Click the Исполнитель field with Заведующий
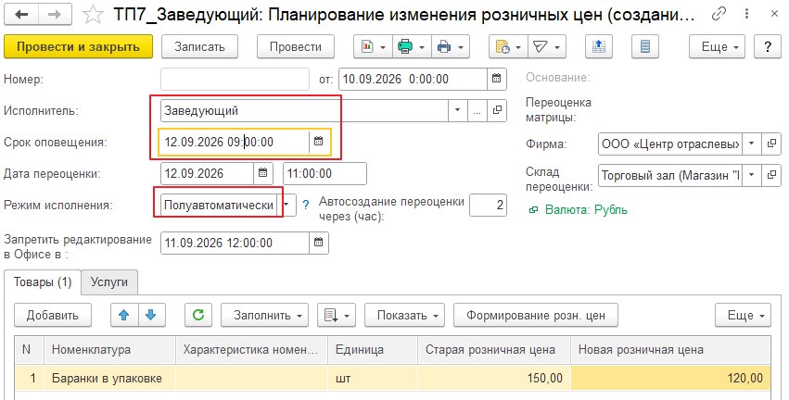Viewport: 789px width, 400px height. pos(304,110)
